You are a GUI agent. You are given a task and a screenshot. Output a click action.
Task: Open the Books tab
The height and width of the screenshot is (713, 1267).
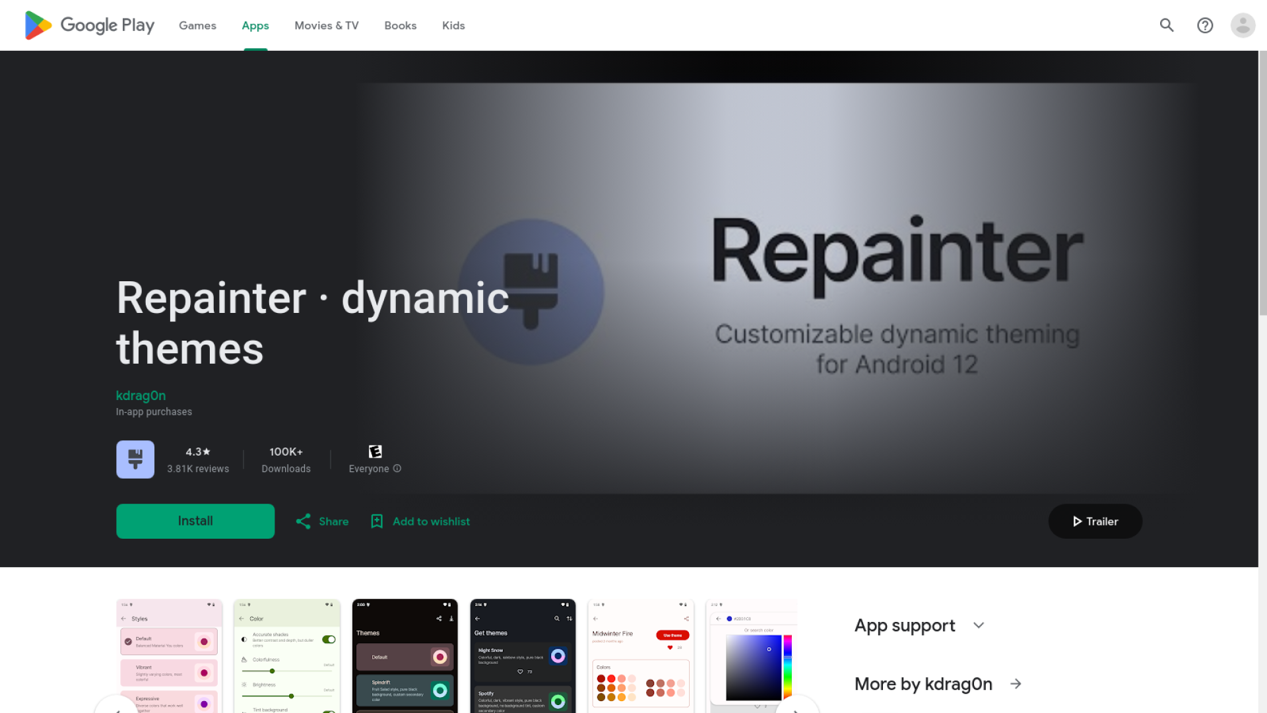[x=400, y=25]
